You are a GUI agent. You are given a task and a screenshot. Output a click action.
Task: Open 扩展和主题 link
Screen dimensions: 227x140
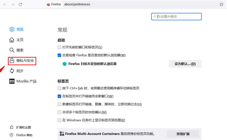23,127
